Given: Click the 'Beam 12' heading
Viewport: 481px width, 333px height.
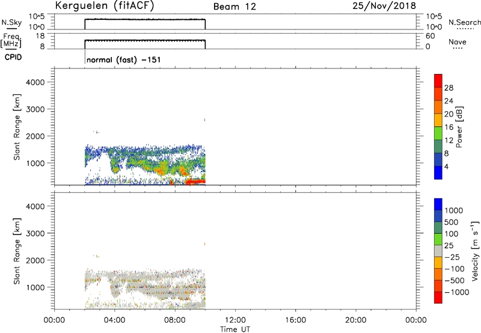Looking at the screenshot, I should click(234, 7).
